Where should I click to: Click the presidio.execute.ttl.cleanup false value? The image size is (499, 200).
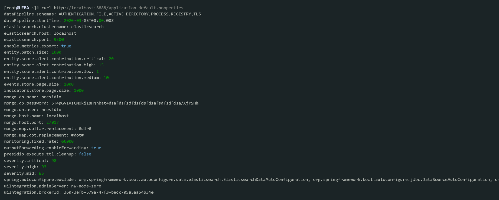pos(85,154)
